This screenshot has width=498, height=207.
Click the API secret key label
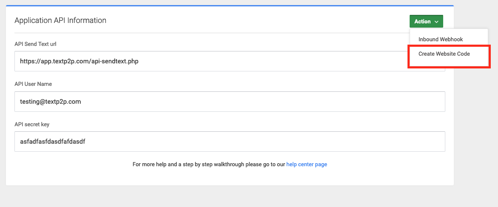(32, 124)
